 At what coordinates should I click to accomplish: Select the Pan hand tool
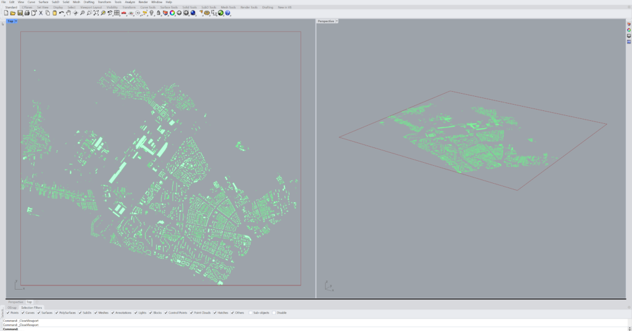click(x=69, y=13)
